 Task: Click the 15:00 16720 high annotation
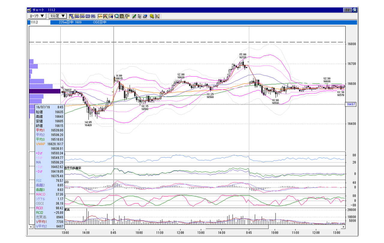(243, 56)
